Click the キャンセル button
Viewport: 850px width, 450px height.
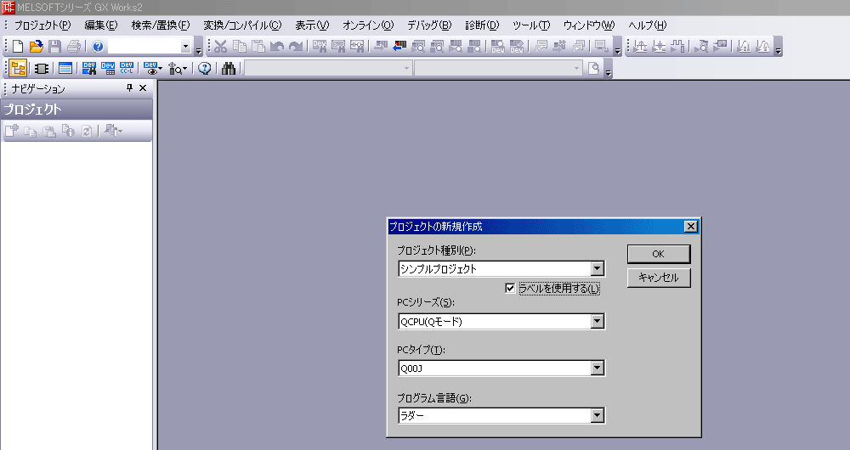click(x=659, y=278)
